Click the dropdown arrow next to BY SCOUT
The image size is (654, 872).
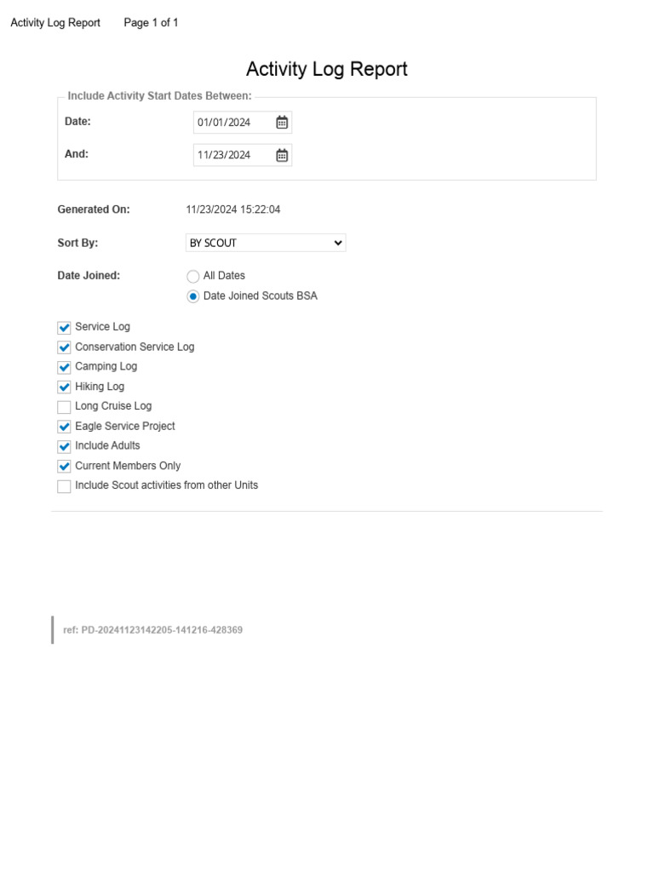point(337,243)
